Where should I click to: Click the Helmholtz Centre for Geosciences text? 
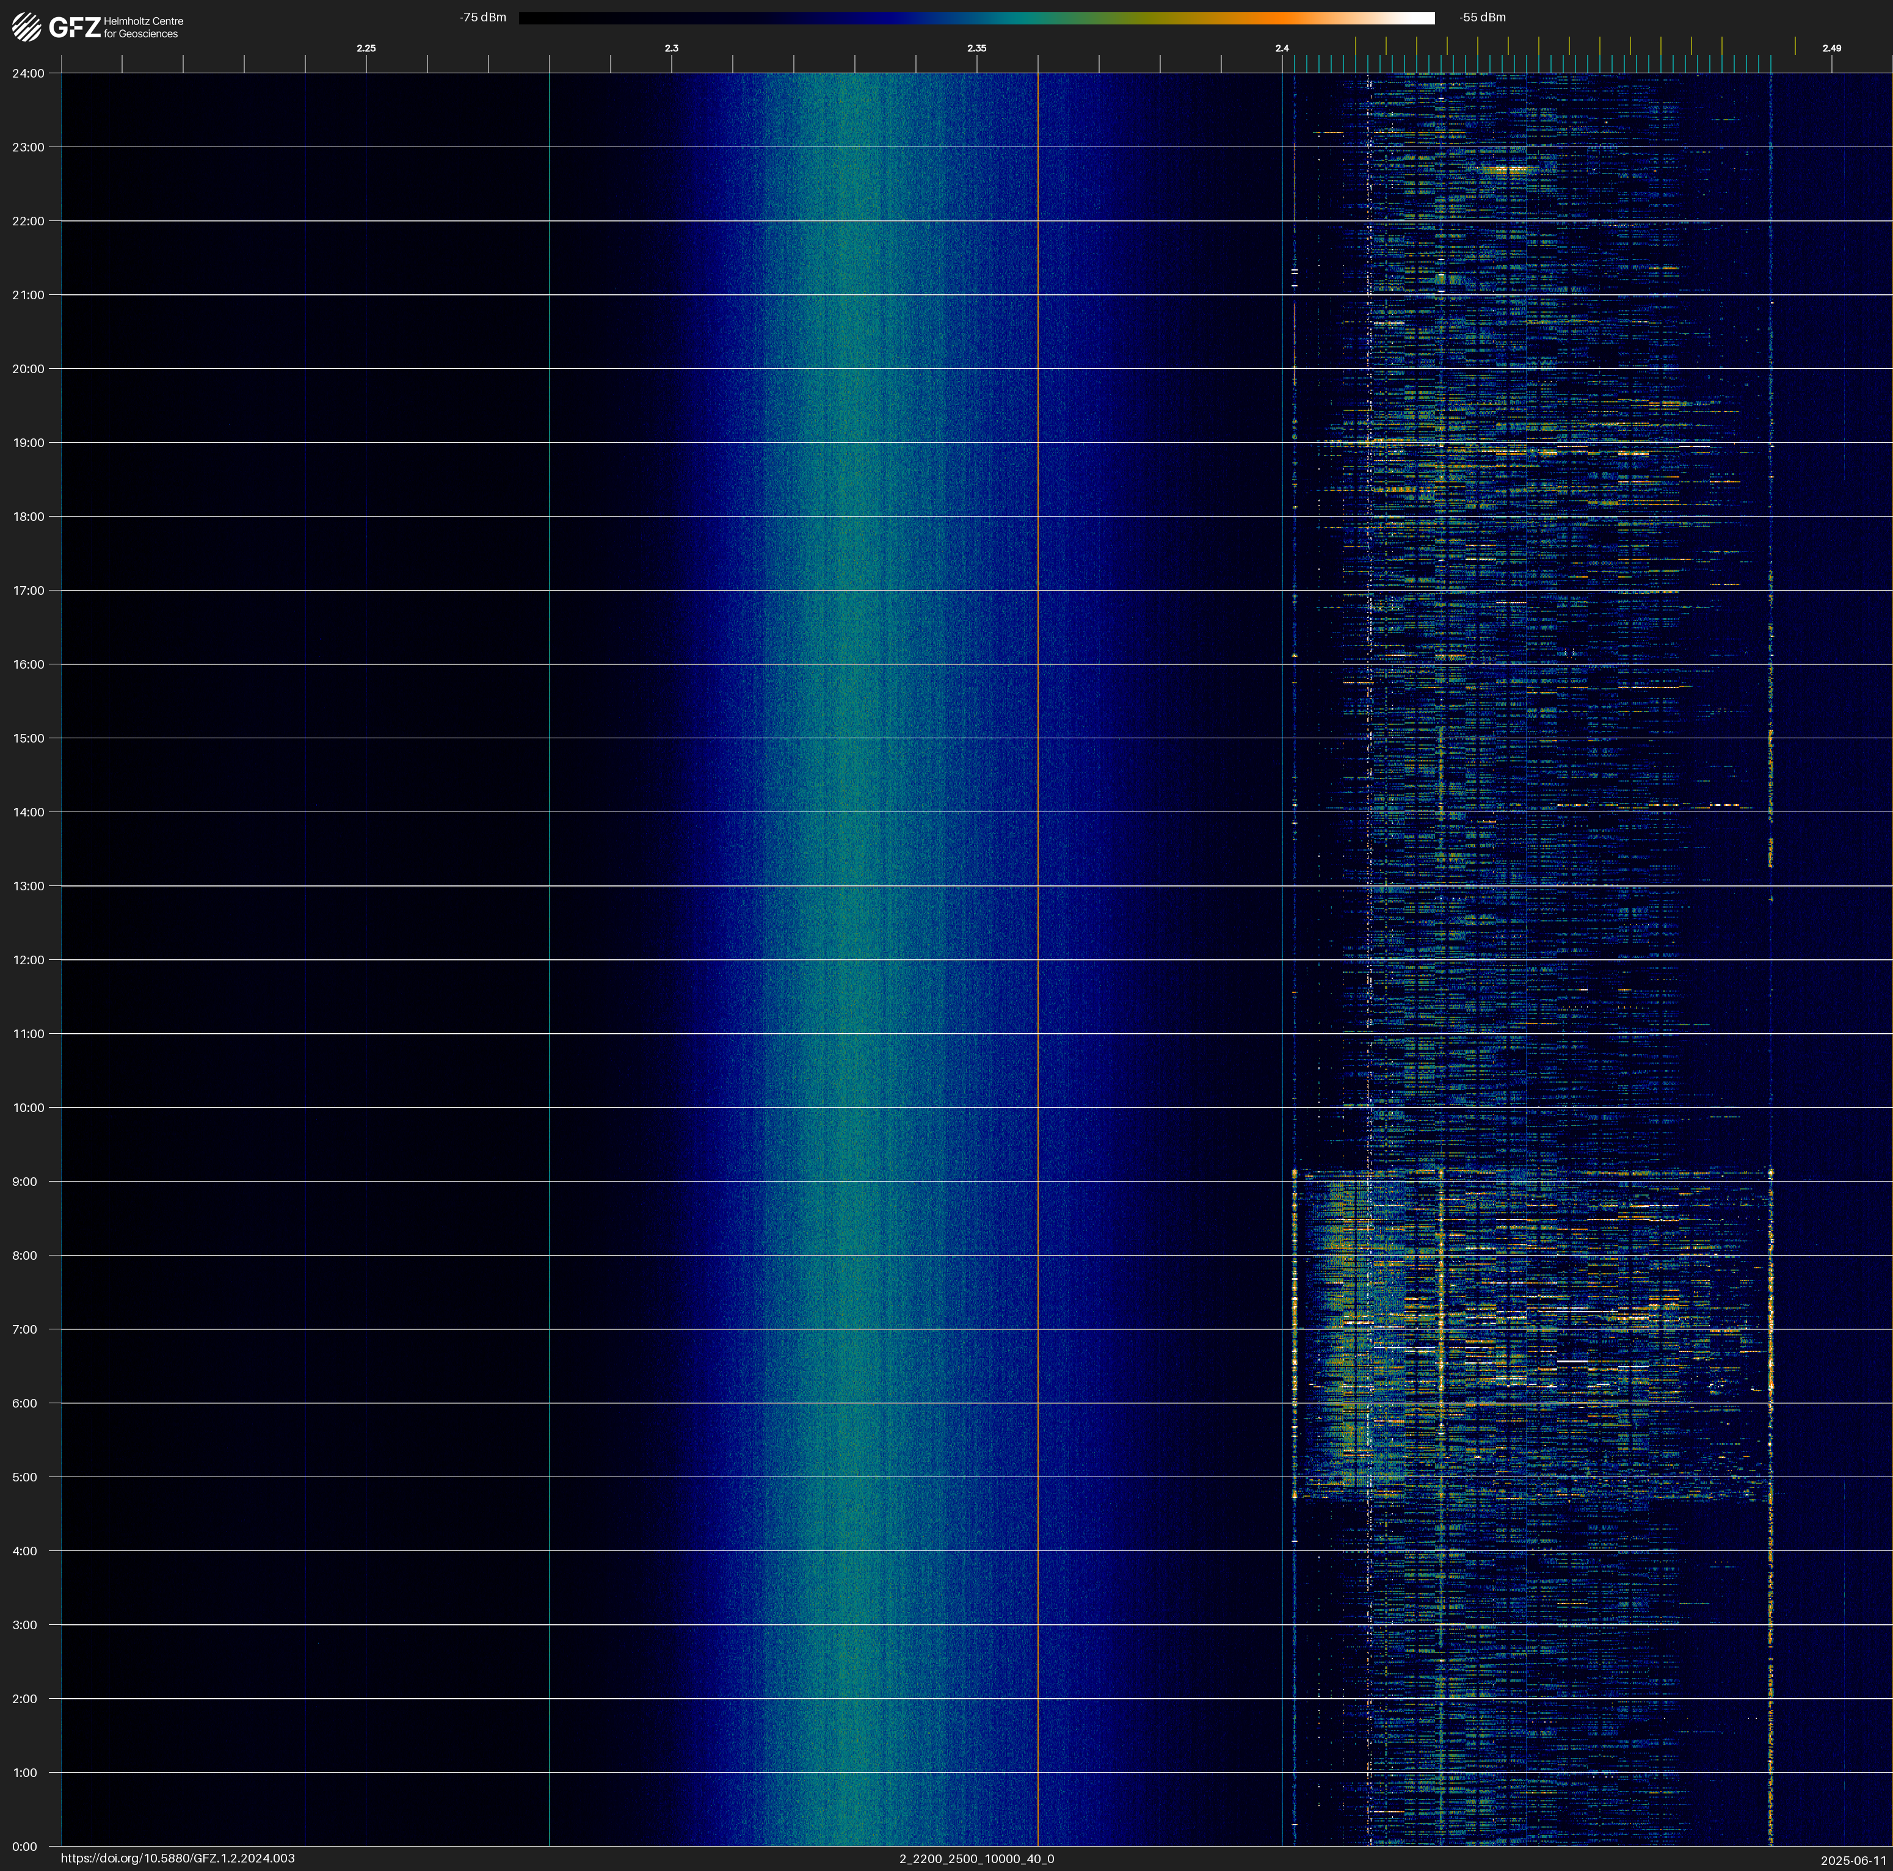point(143,27)
